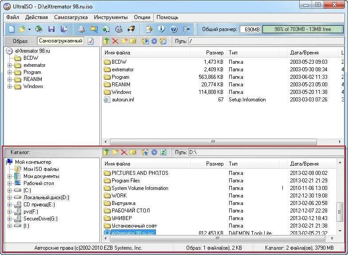Click Add files icon in Каталог toolbar

(145, 152)
